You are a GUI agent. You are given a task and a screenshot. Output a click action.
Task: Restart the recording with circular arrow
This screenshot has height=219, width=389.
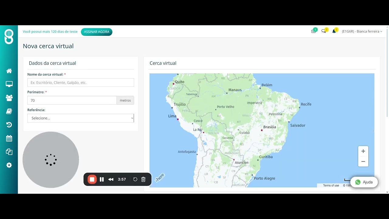(135, 179)
